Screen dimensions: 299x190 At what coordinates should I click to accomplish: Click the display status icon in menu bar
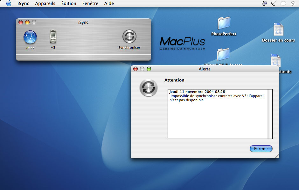click(264, 3)
